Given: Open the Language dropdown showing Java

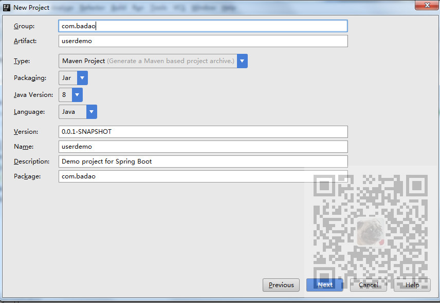Looking at the screenshot, I should (x=78, y=112).
